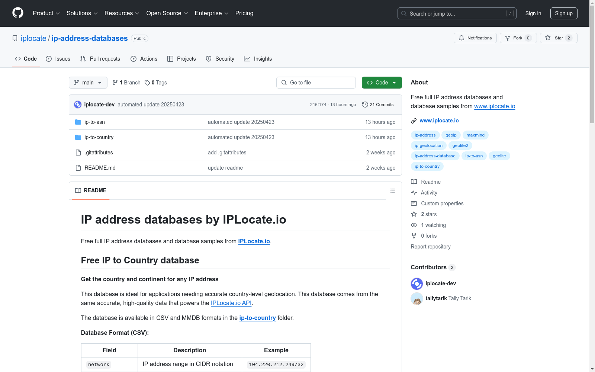Click the pulse icon beside Activity
Viewport: 595px width, 372px height.
(x=414, y=193)
